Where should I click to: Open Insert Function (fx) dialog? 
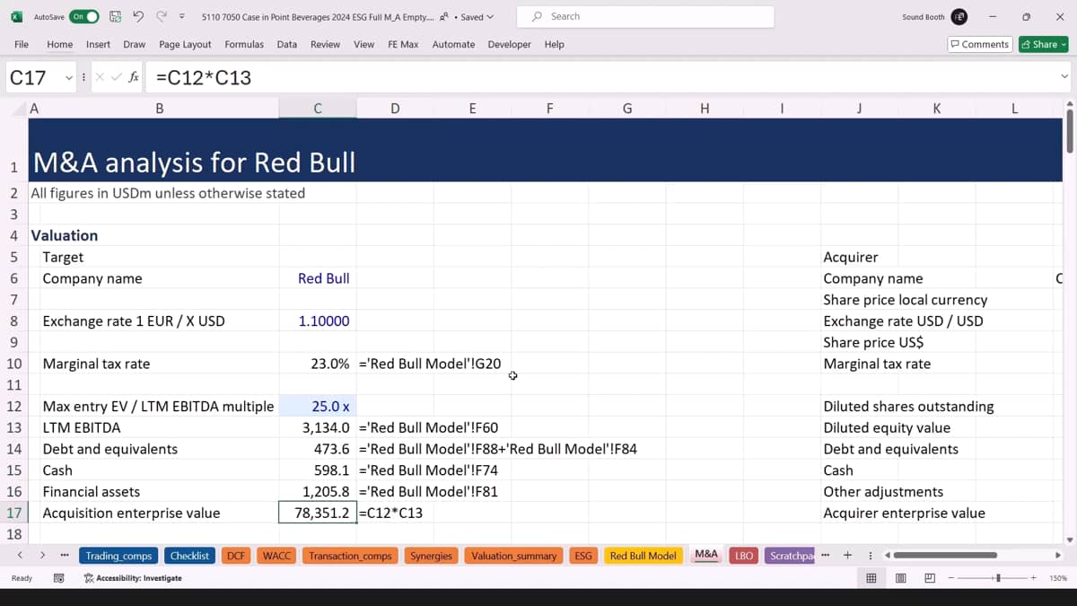(x=133, y=77)
